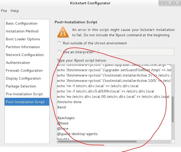181x152 pixels.
Task: Enable Run outside of chroot environment
Action: tap(59, 43)
